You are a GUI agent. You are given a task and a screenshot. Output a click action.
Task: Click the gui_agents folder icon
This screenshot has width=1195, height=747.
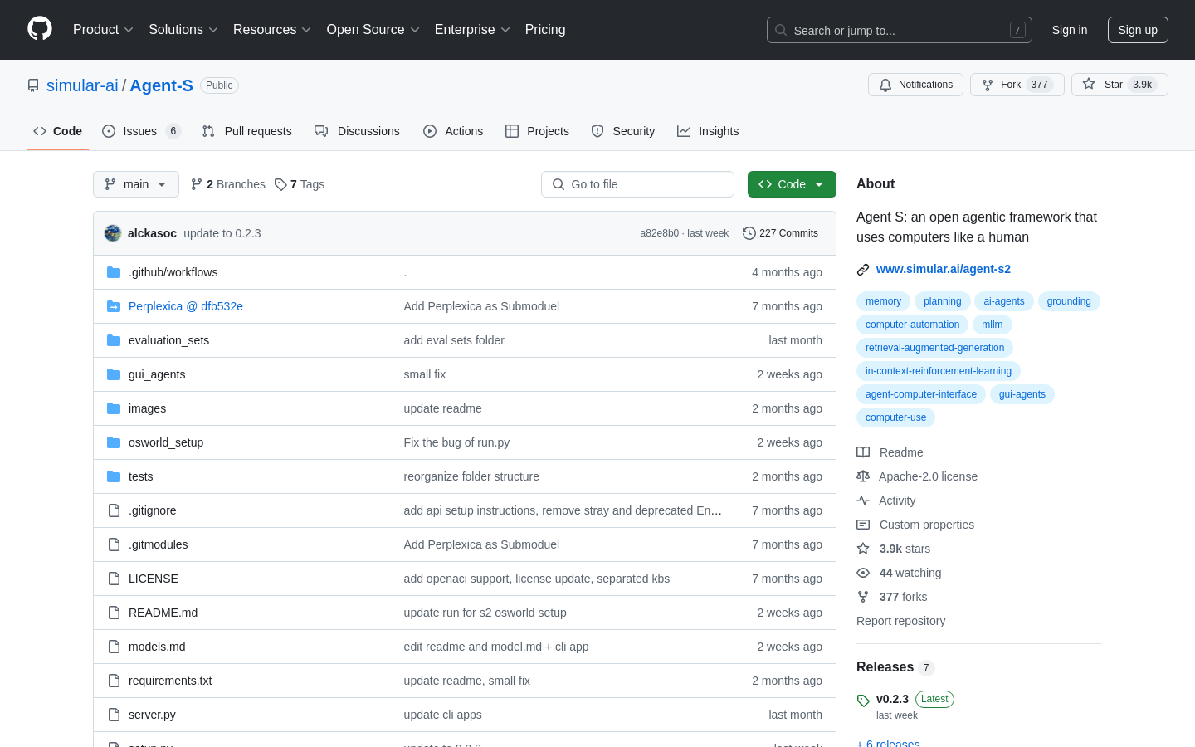coord(114,374)
